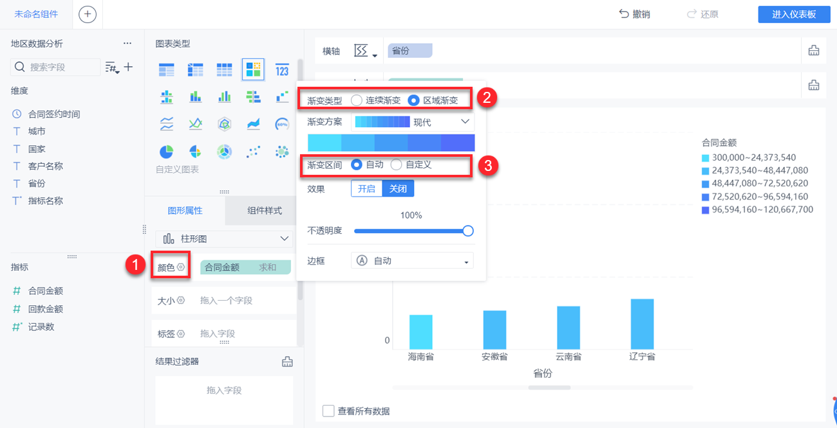
Task: Switch to the 组件样式 tab
Action: tap(265, 210)
